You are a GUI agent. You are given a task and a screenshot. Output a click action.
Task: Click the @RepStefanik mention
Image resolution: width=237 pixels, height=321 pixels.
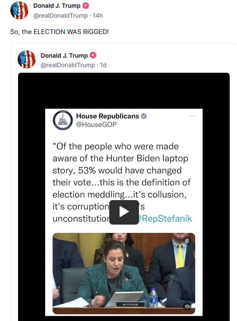(165, 219)
